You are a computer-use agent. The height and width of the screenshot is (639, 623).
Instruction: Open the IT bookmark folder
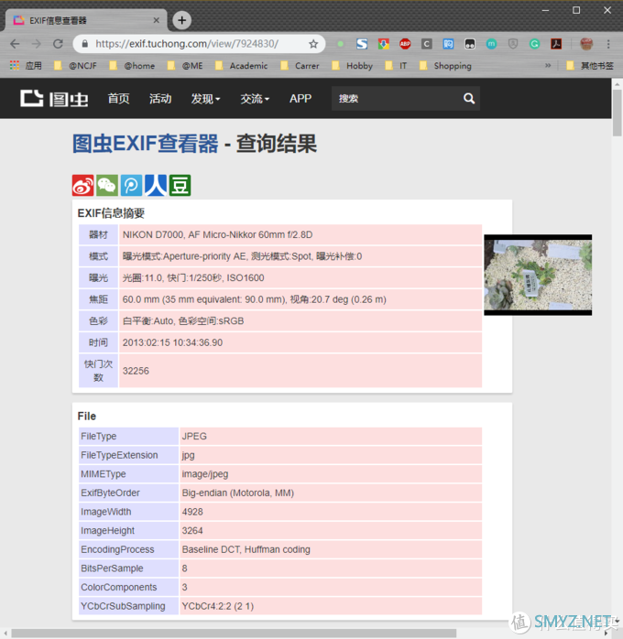tap(397, 66)
